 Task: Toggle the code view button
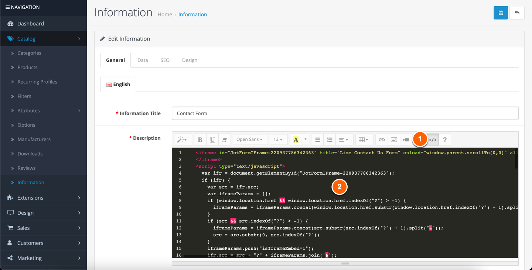pos(433,140)
